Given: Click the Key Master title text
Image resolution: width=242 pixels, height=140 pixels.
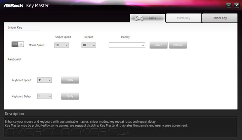Looking at the screenshot, I should (x=37, y=6).
